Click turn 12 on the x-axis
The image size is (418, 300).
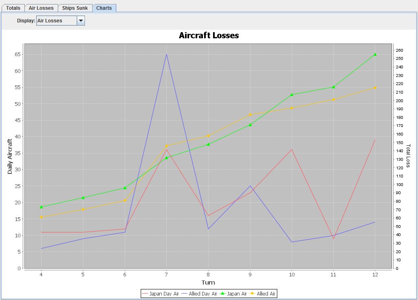375,275
